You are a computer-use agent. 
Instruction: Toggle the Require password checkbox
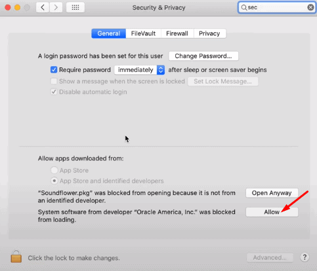click(54, 70)
